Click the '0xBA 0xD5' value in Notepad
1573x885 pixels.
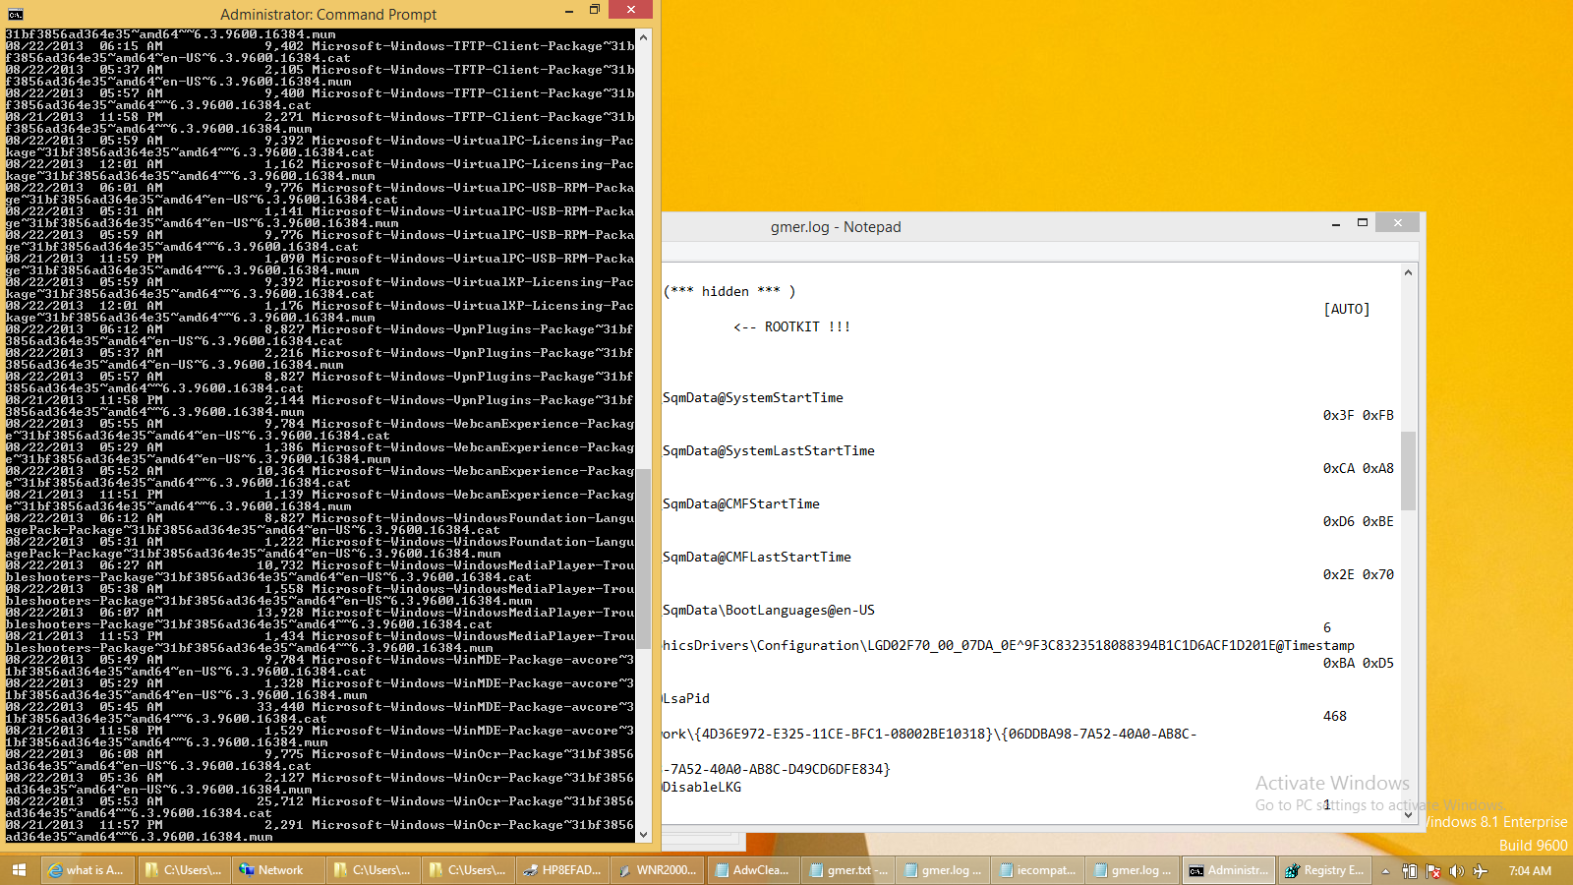[x=1359, y=663]
